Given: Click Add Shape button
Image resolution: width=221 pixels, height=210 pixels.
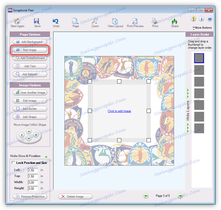Looking at the screenshot, I should point(30,117).
